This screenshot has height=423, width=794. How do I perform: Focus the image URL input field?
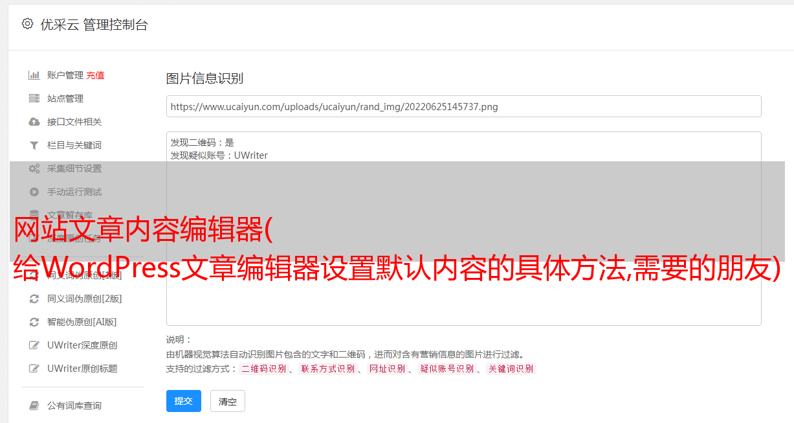pyautogui.click(x=463, y=106)
